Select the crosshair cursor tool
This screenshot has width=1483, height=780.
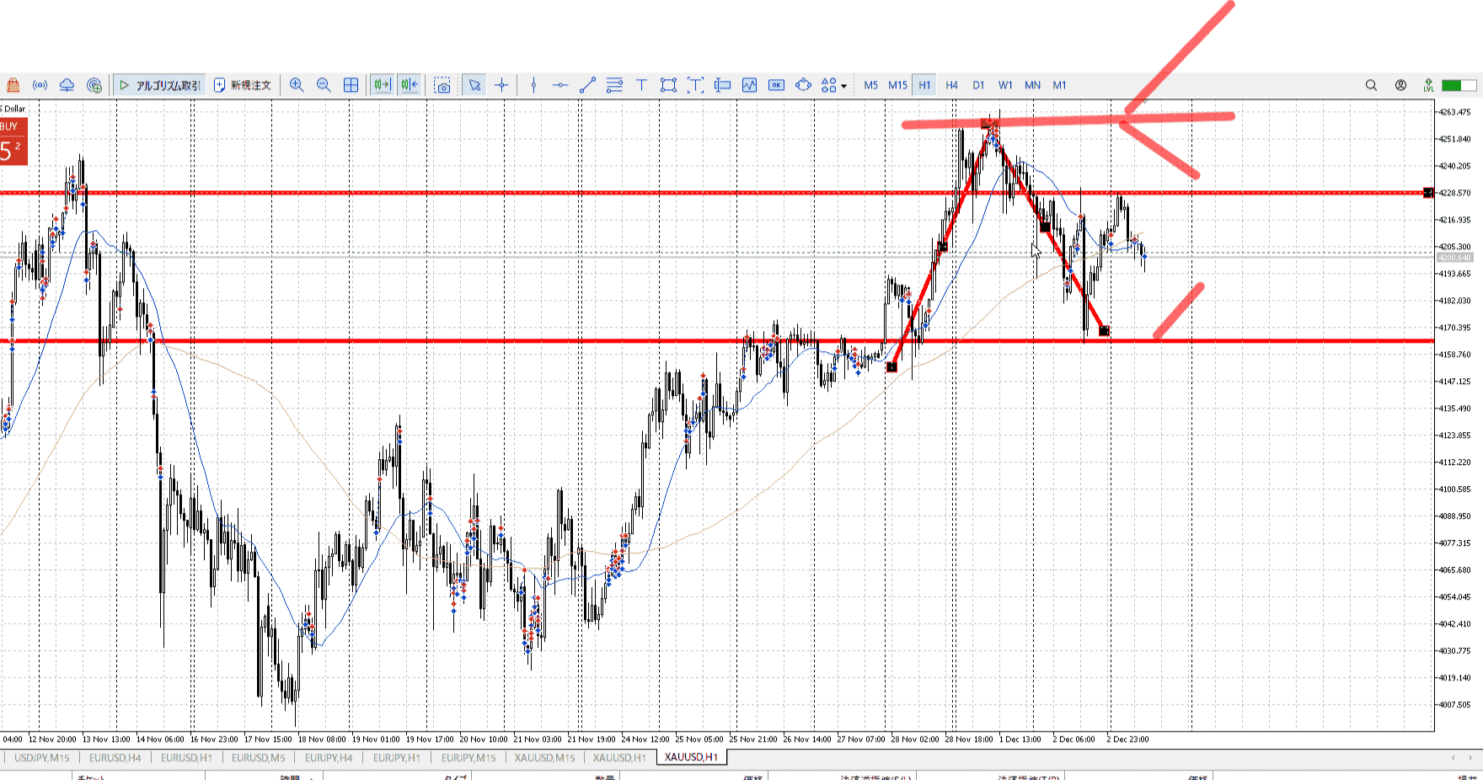501,85
